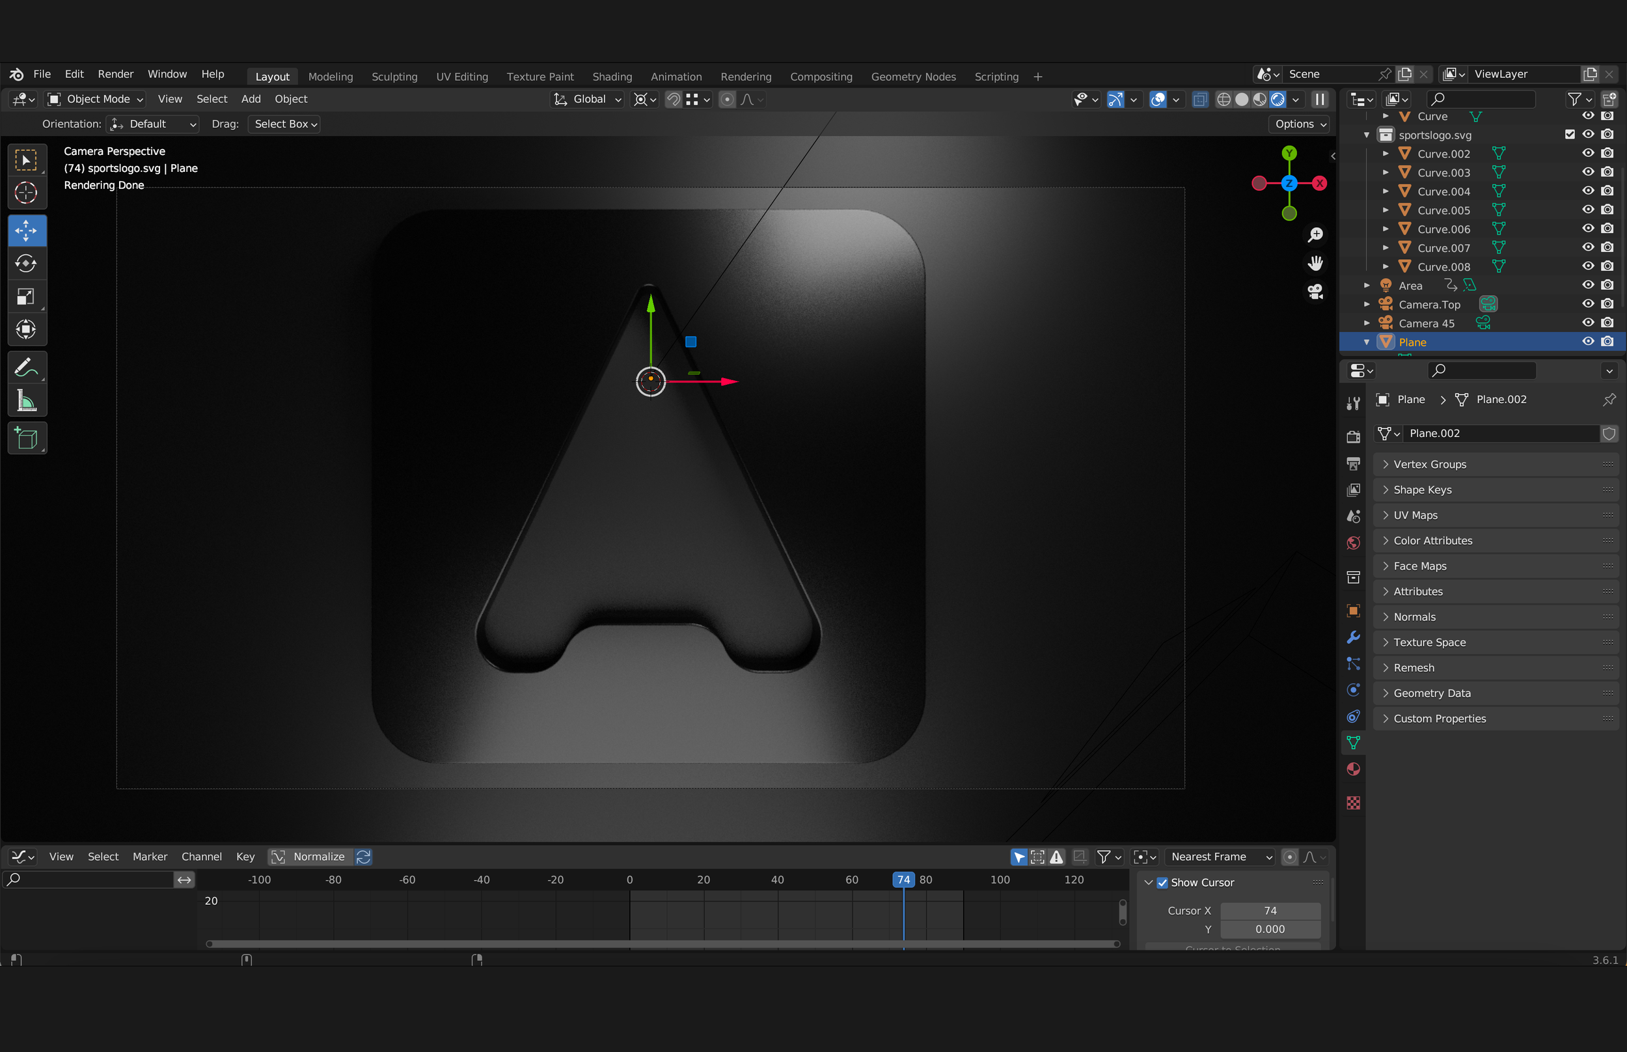Open the Options popover
The width and height of the screenshot is (1627, 1052).
(1299, 124)
